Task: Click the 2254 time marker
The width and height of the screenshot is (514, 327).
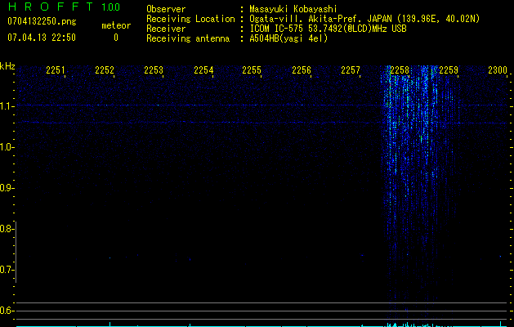Action: click(x=203, y=70)
